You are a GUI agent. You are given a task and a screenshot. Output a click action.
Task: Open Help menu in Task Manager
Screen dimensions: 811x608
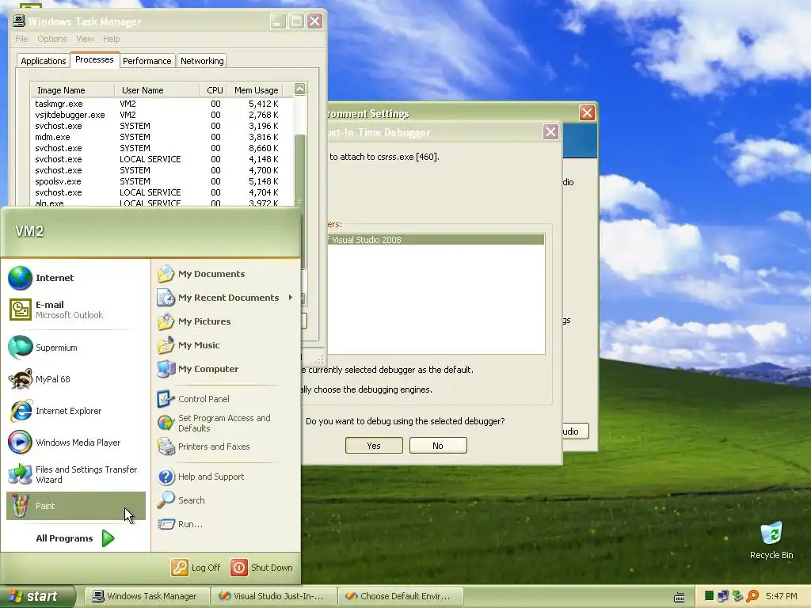coord(111,39)
